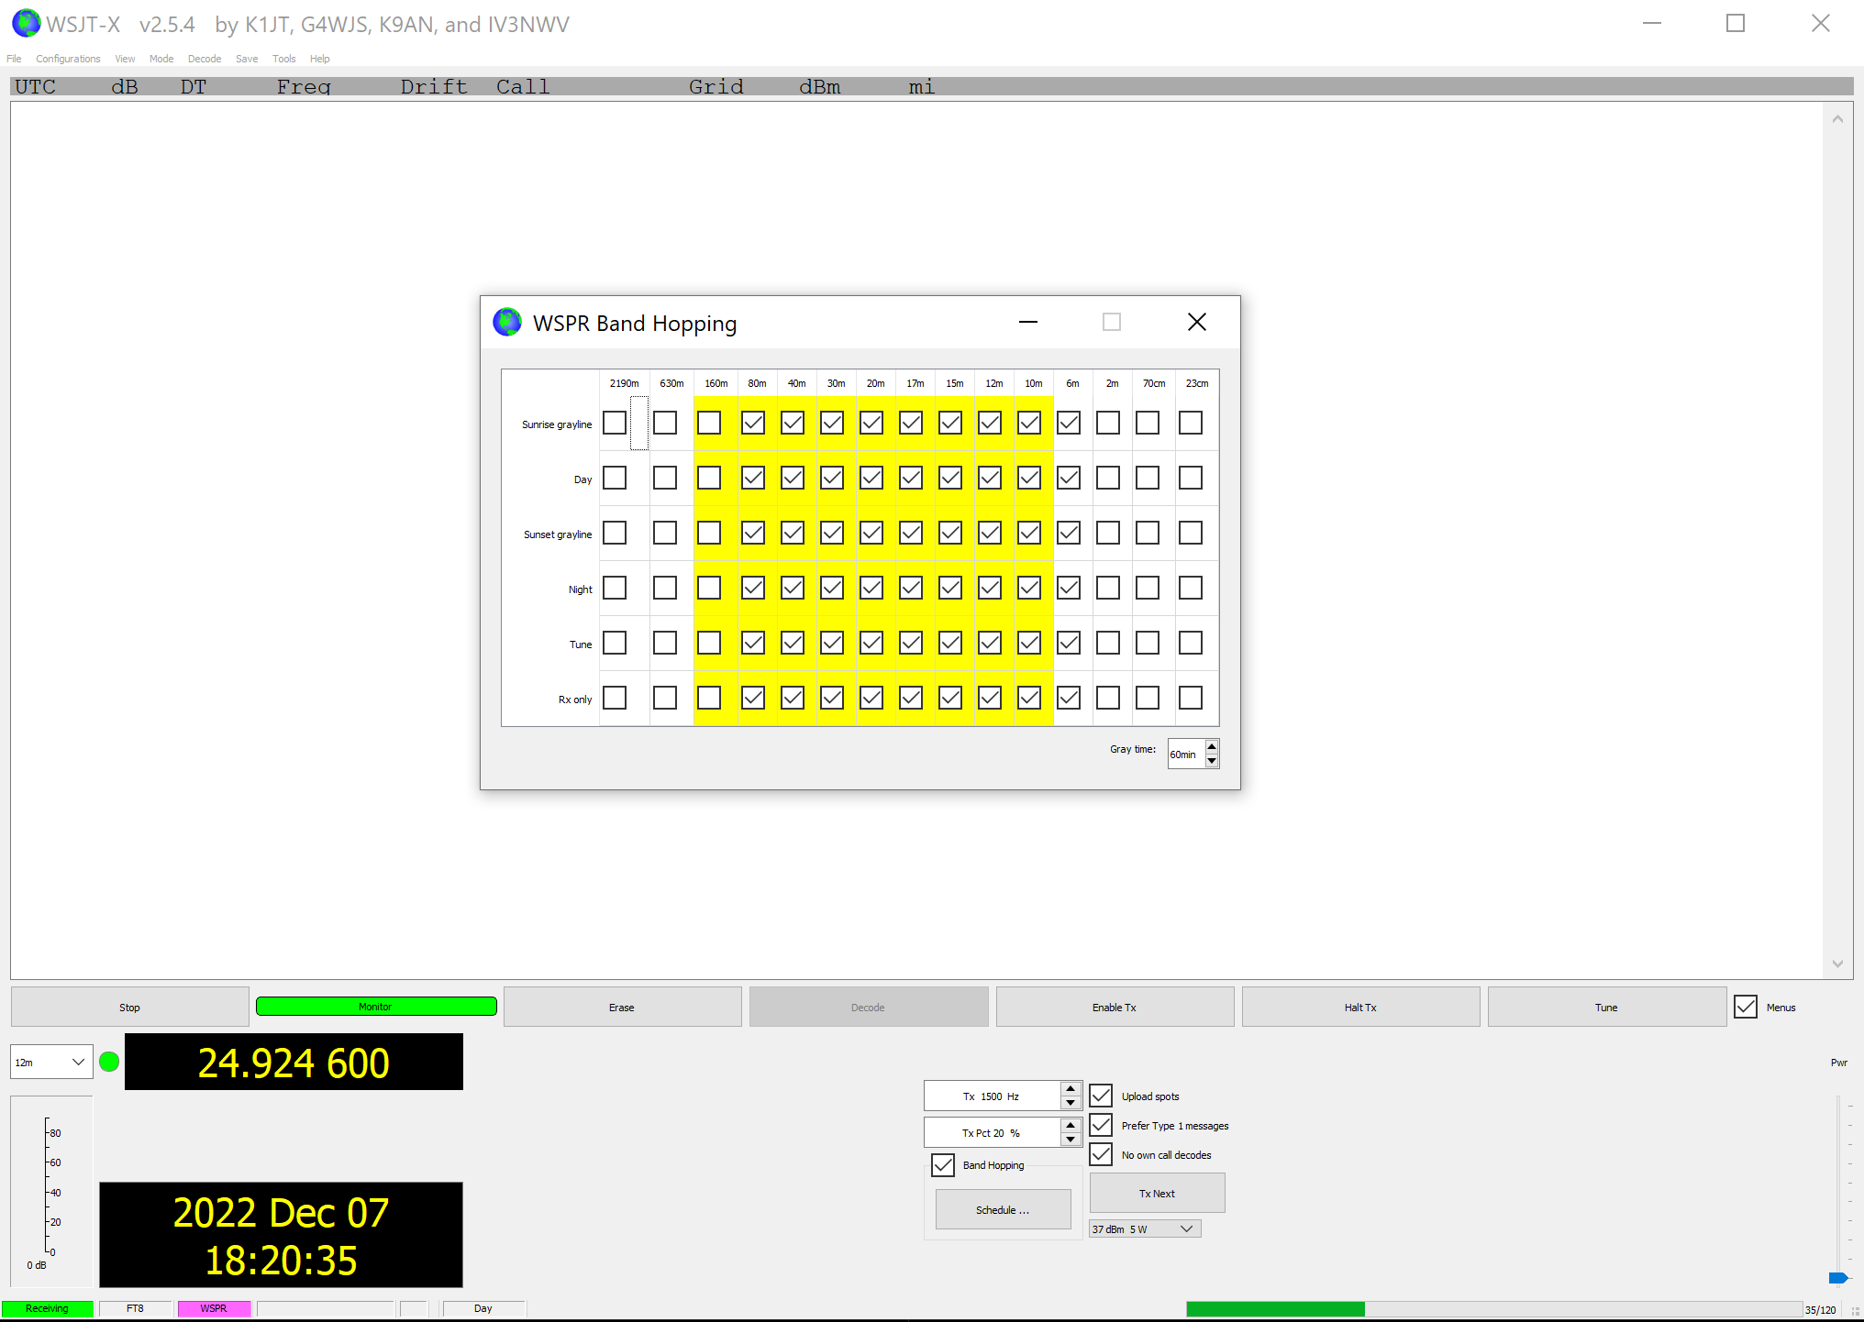Uncheck the Menus checkbox
This screenshot has height=1322, width=1864.
click(x=1746, y=1007)
